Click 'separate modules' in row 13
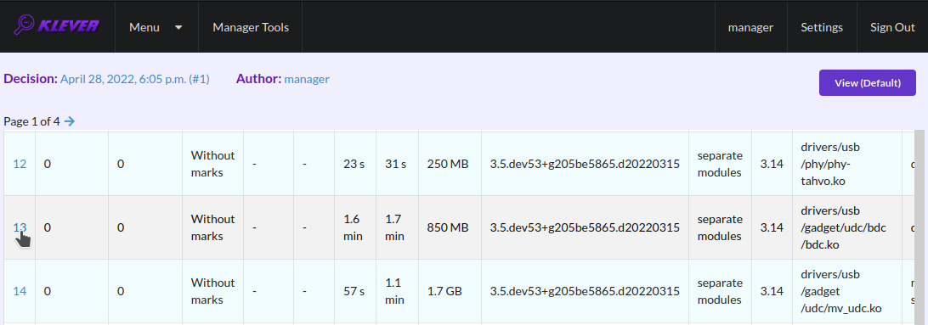This screenshot has width=928, height=325. coord(720,227)
